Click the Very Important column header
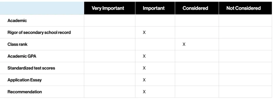Viewport: 273px width, 100px height. tap(108, 8)
